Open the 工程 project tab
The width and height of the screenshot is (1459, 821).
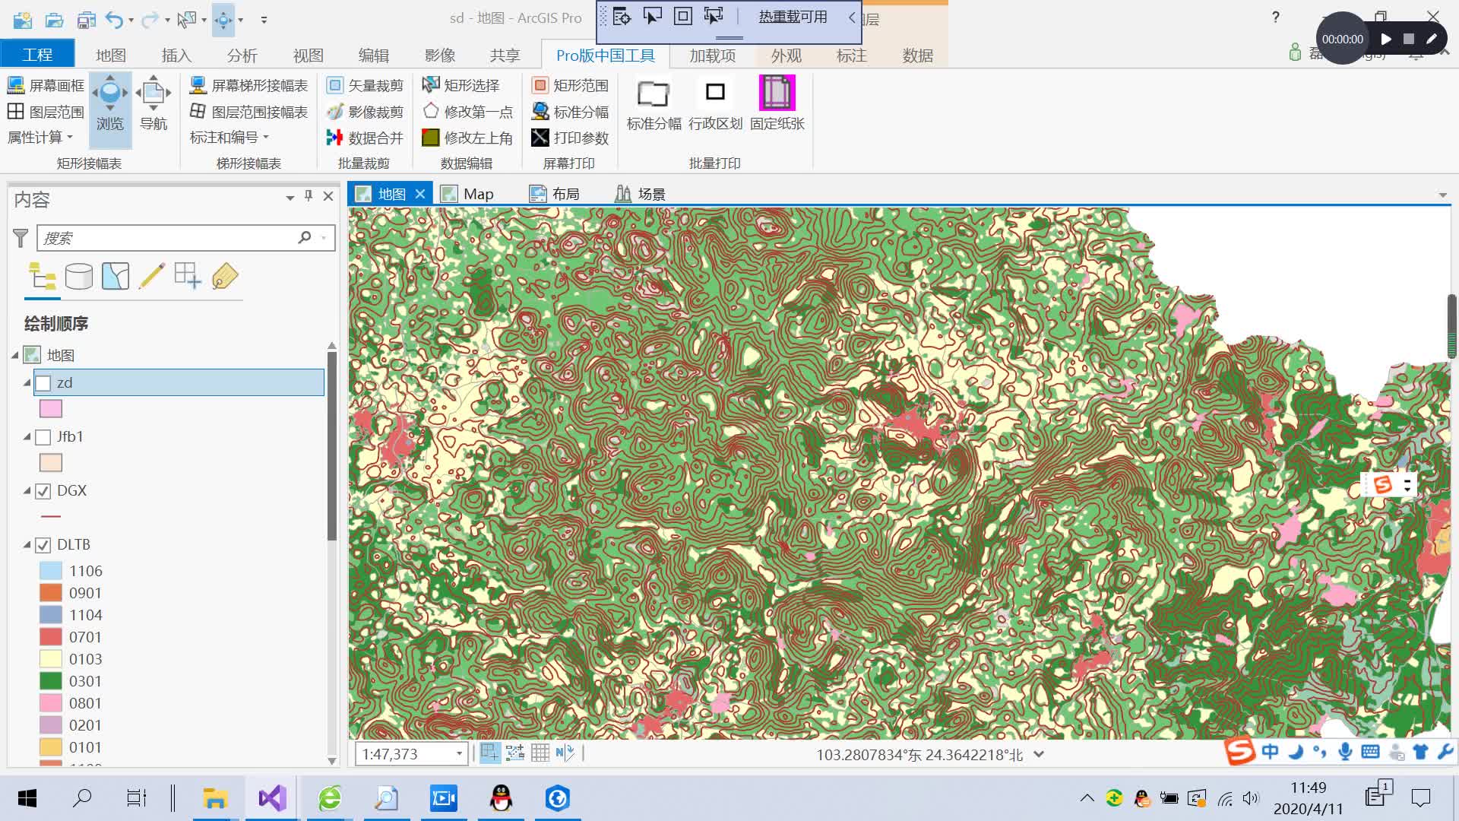(x=37, y=55)
